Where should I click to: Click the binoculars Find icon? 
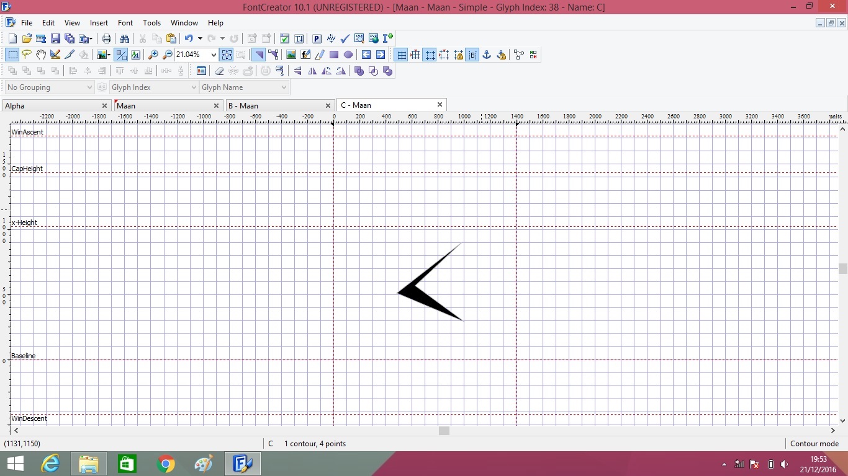click(x=124, y=38)
